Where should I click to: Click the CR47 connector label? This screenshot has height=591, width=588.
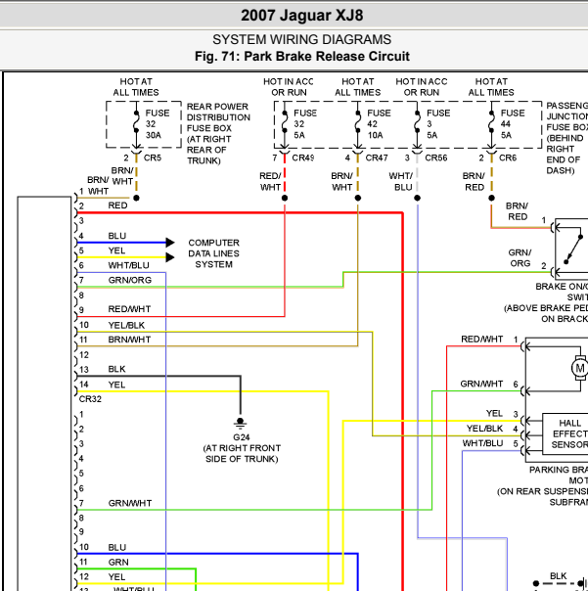pos(376,158)
